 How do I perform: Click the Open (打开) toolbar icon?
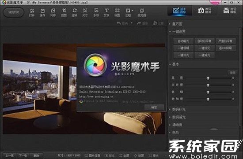(32, 12)
